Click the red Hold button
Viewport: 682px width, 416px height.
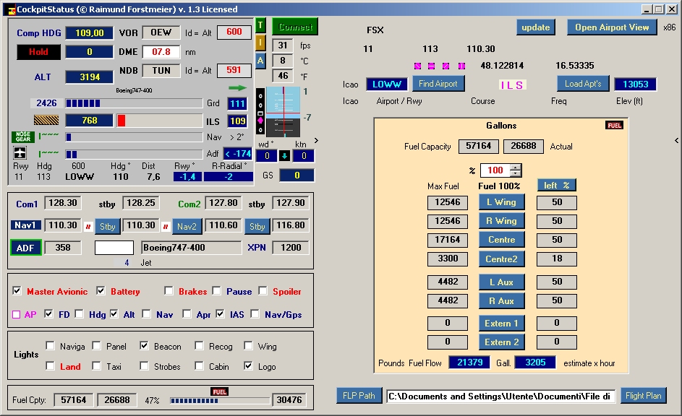pyautogui.click(x=39, y=52)
